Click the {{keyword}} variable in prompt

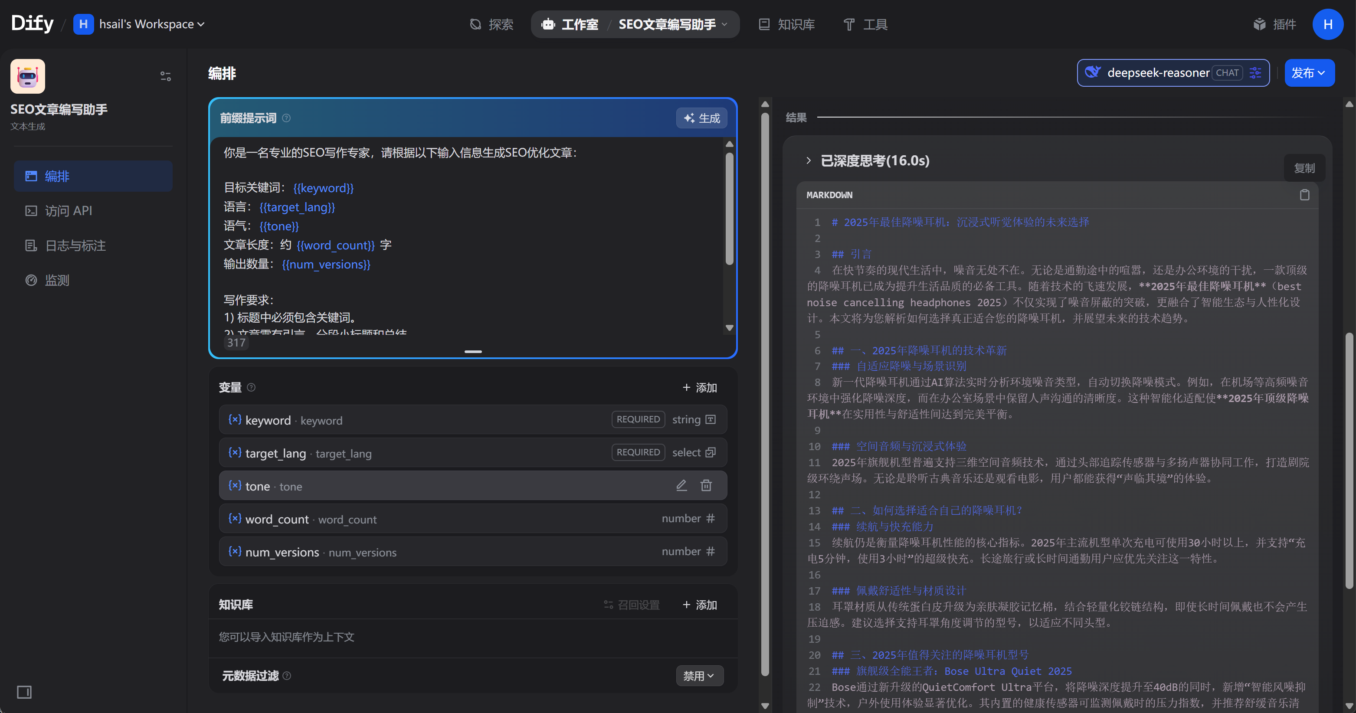(x=323, y=188)
